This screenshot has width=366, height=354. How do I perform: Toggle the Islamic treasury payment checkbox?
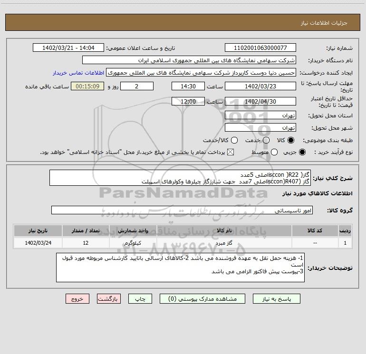pos(231,153)
